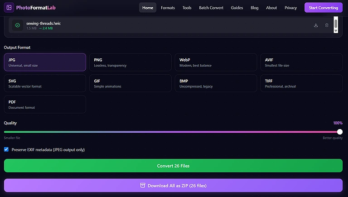
Task: Download the converted sewing-threads.heic file
Action: [x=316, y=25]
